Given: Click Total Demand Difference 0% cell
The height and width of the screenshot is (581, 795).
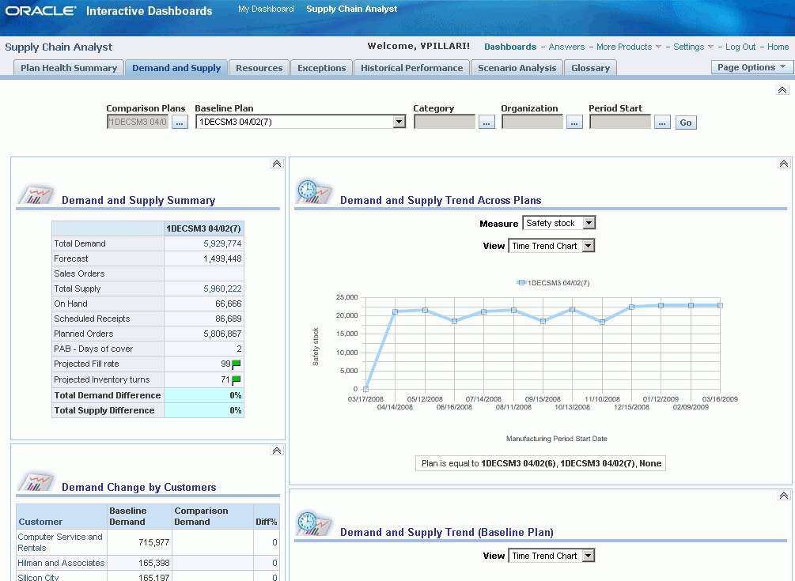Looking at the screenshot, I should point(204,395).
